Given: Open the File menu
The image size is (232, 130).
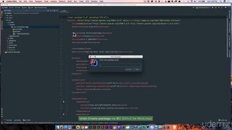Looking at the screenshot, I should pyautogui.click(x=20, y=1).
